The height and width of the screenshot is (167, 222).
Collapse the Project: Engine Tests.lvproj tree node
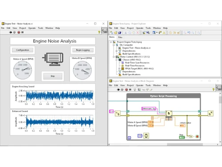(111, 42)
